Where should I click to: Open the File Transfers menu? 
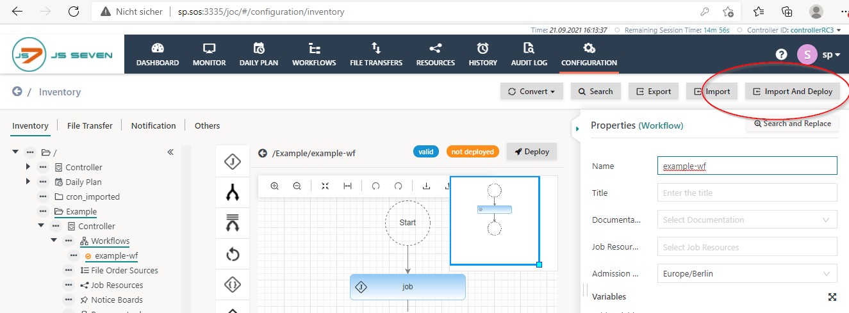(376, 54)
